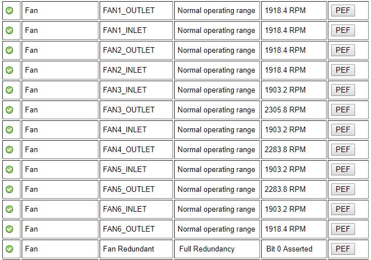The width and height of the screenshot is (371, 260).
Task: Open the PEF button for FAN1_OUTLET
Action: click(343, 11)
